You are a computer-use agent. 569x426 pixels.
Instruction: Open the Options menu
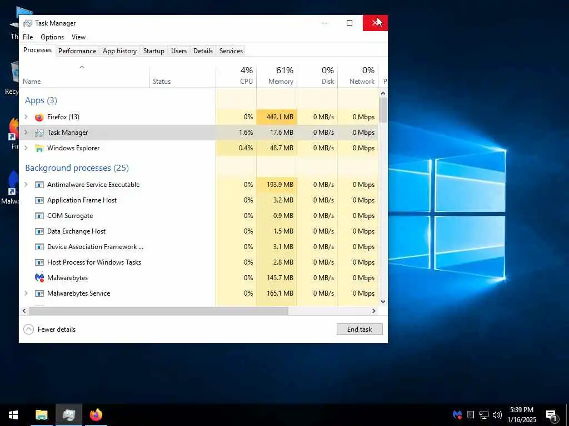pyautogui.click(x=52, y=37)
